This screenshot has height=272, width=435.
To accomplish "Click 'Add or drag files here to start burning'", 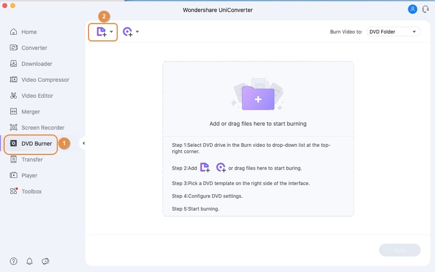I will (x=258, y=124).
